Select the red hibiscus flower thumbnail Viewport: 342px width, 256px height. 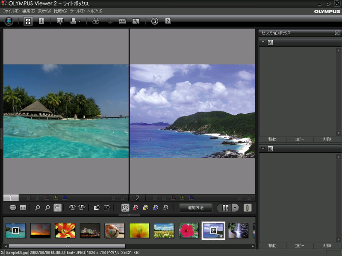[x=189, y=230]
